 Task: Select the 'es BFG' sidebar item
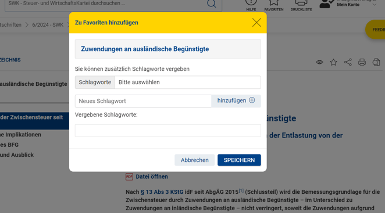click(9, 145)
